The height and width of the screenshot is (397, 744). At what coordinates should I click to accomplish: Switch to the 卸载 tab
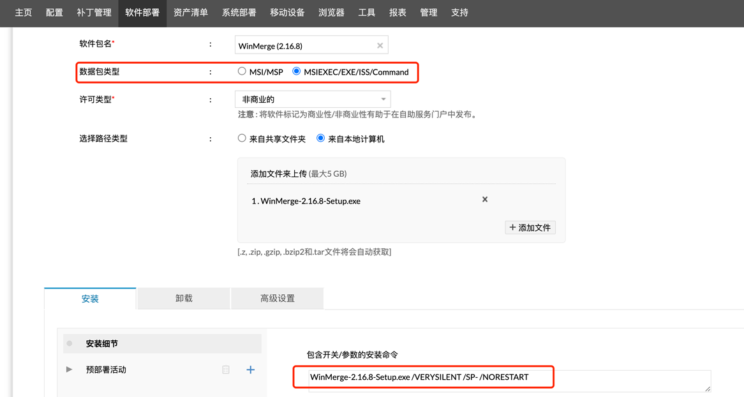click(184, 298)
